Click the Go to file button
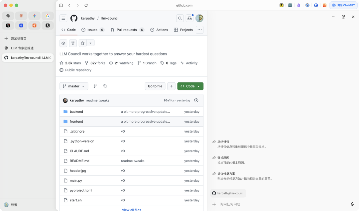Image resolution: width=359 pixels, height=211 pixels. tap(155, 86)
